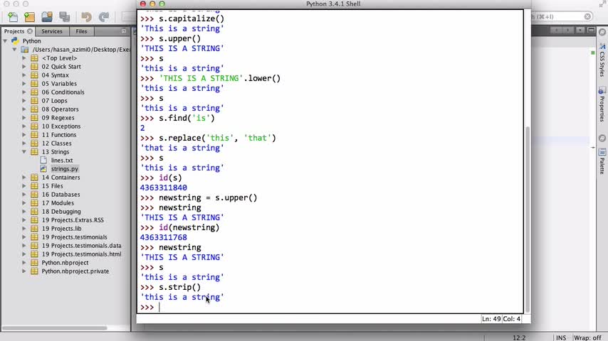608x341 pixels.
Task: Collapse the /Users/hasan_azimi0 source folder
Action: pyautogui.click(x=14, y=50)
